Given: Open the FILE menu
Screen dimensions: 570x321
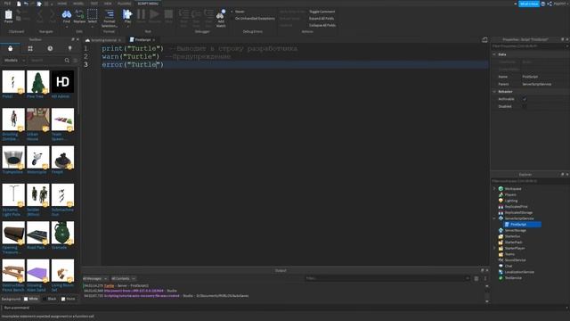Looking at the screenshot, I should (7, 4).
